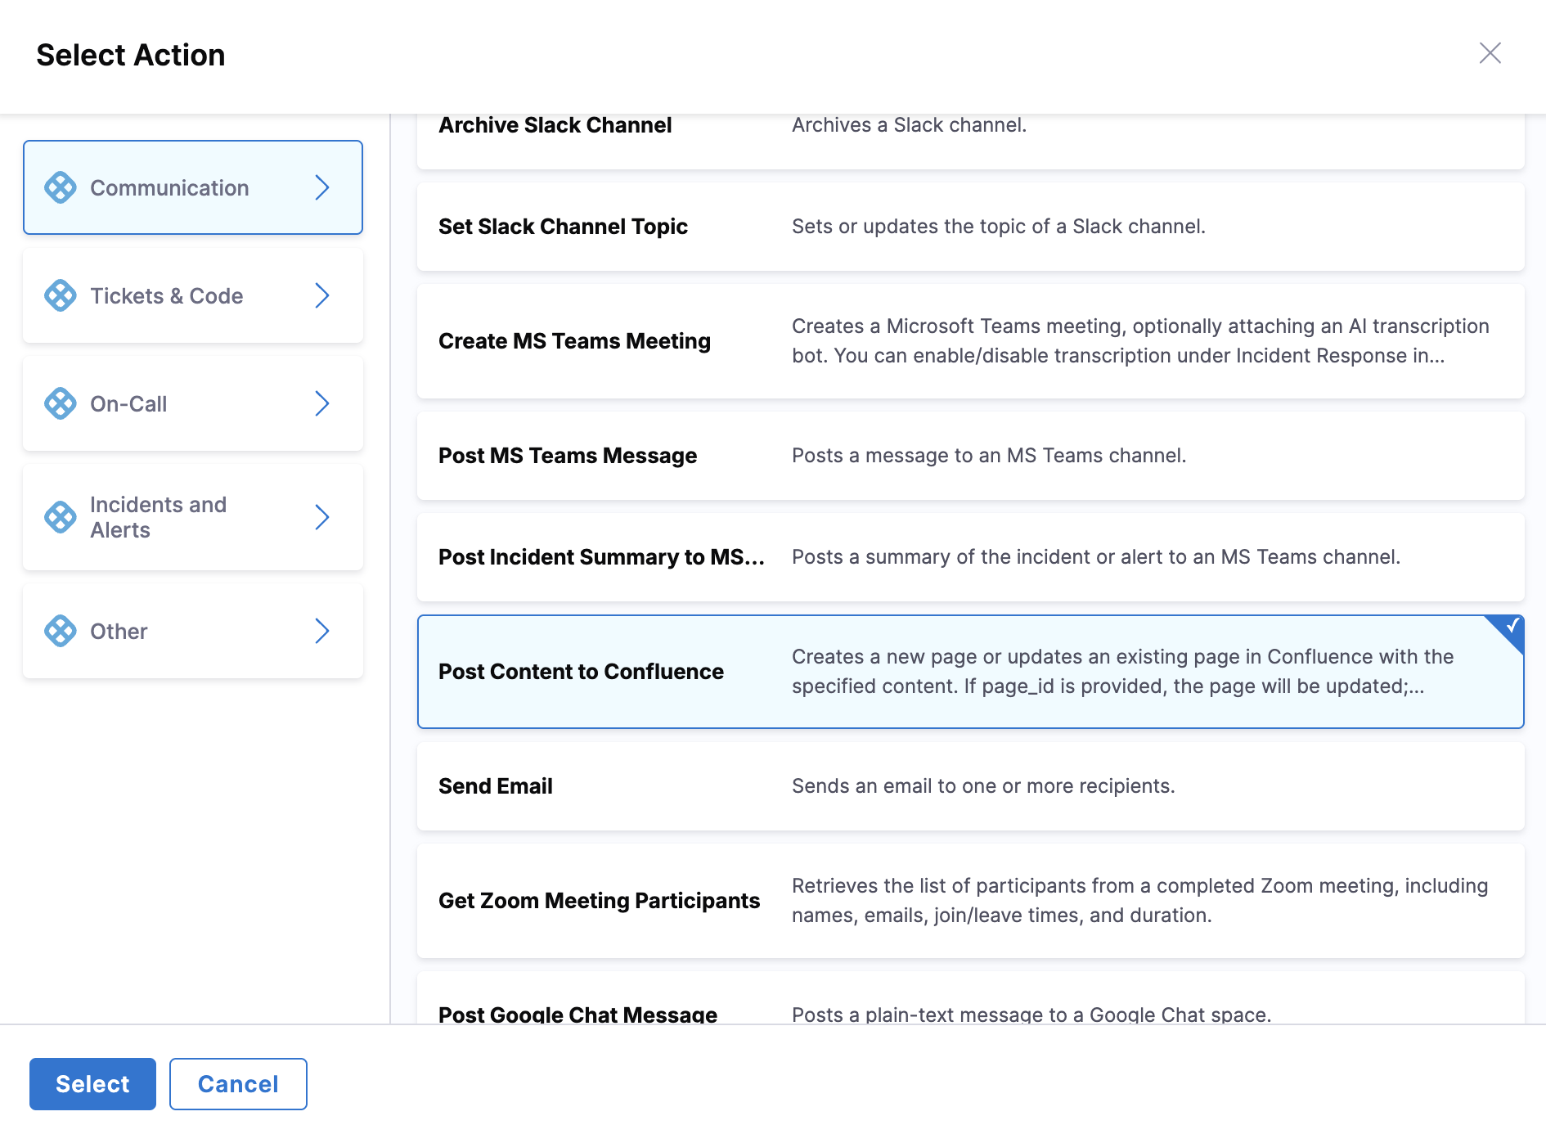Open the Communication category
1546x1134 pixels.
pos(193,187)
